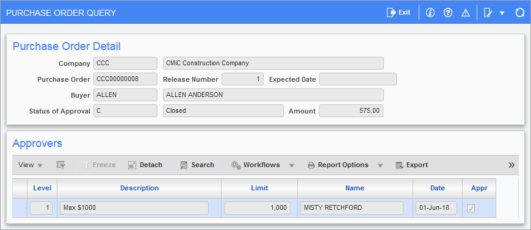Click the Release Number field
The image size is (531, 230).
pyautogui.click(x=242, y=79)
